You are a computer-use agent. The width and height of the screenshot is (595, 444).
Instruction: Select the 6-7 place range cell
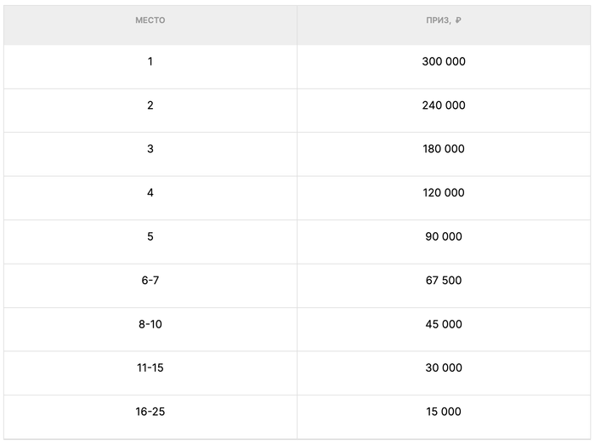150,280
